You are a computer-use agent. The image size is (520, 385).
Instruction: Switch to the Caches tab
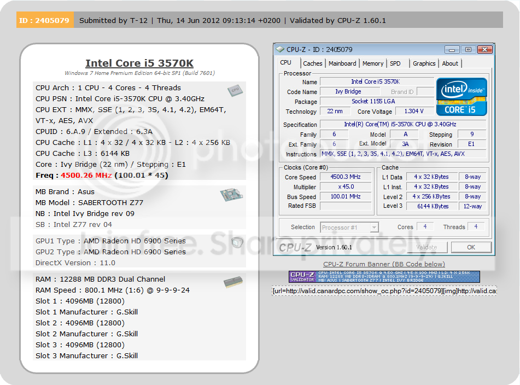point(312,63)
